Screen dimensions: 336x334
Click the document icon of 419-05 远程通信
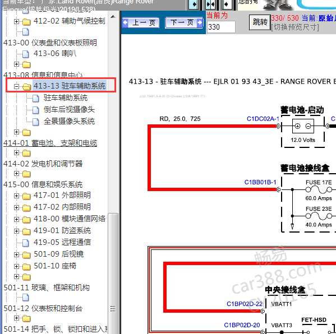[25, 243]
